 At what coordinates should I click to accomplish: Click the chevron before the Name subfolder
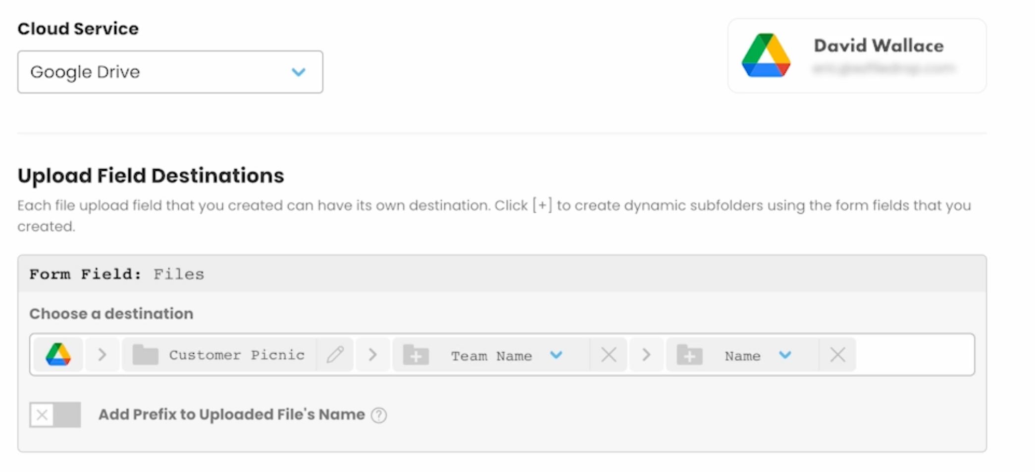pyautogui.click(x=646, y=355)
